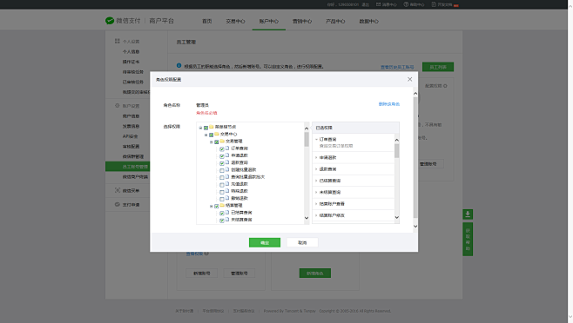Click the green 员工列表 button
573x323 pixels.
coord(438,67)
